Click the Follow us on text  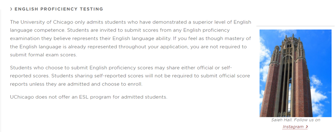pos(307,120)
